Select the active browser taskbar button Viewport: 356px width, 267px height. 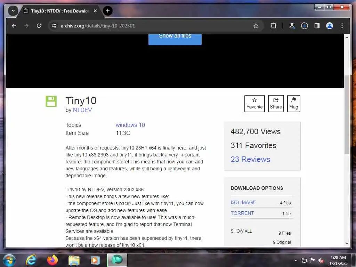tap(117, 260)
